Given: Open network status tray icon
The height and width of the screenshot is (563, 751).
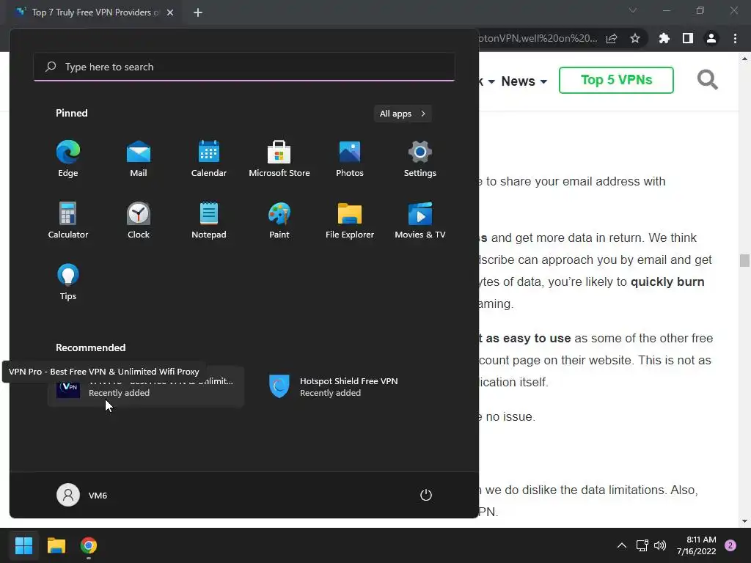Looking at the screenshot, I should click(x=642, y=545).
